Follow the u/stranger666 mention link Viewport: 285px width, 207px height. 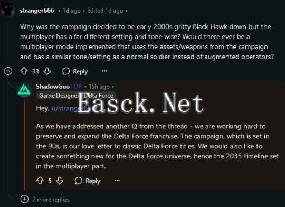(72, 108)
